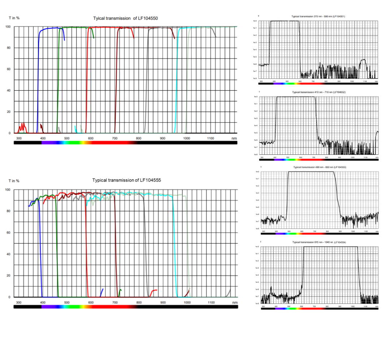Click the 1000 wavelength tick on LF104550 chart
390x340 pixels.
(187, 138)
